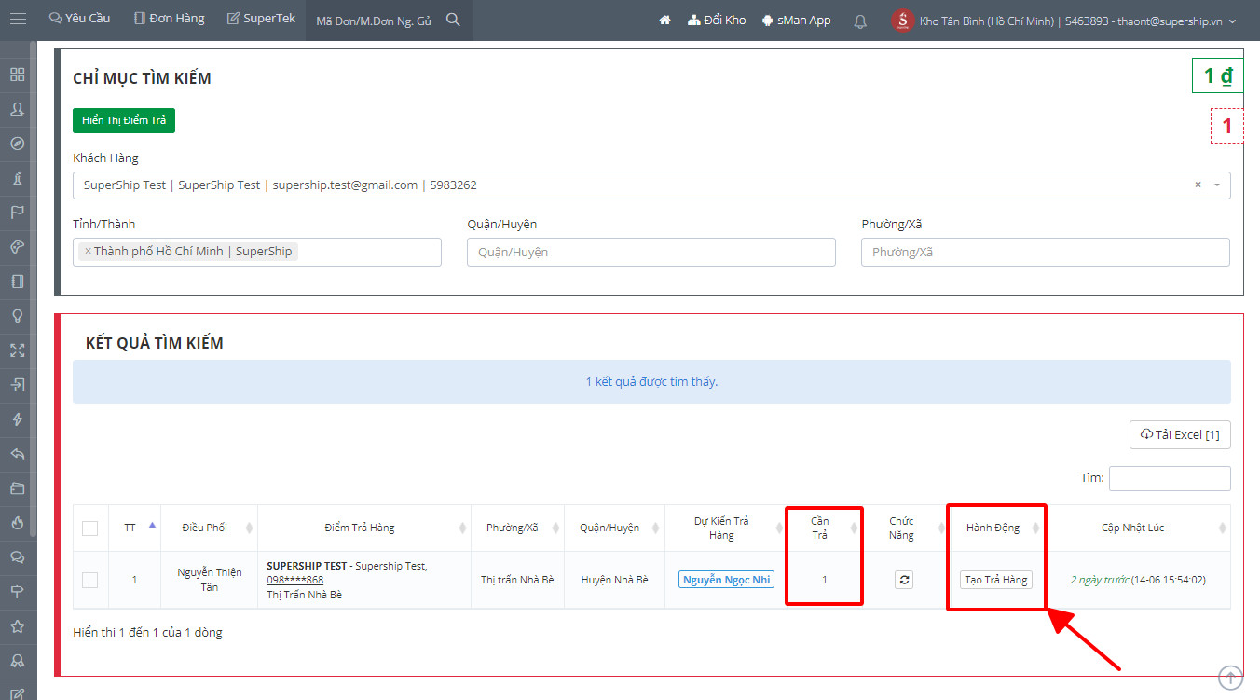The width and height of the screenshot is (1260, 700).
Task: Open the Đơn Hàng menu
Action: (x=169, y=19)
